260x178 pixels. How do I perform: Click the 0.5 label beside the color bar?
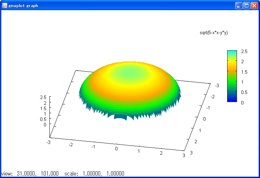click(244, 92)
